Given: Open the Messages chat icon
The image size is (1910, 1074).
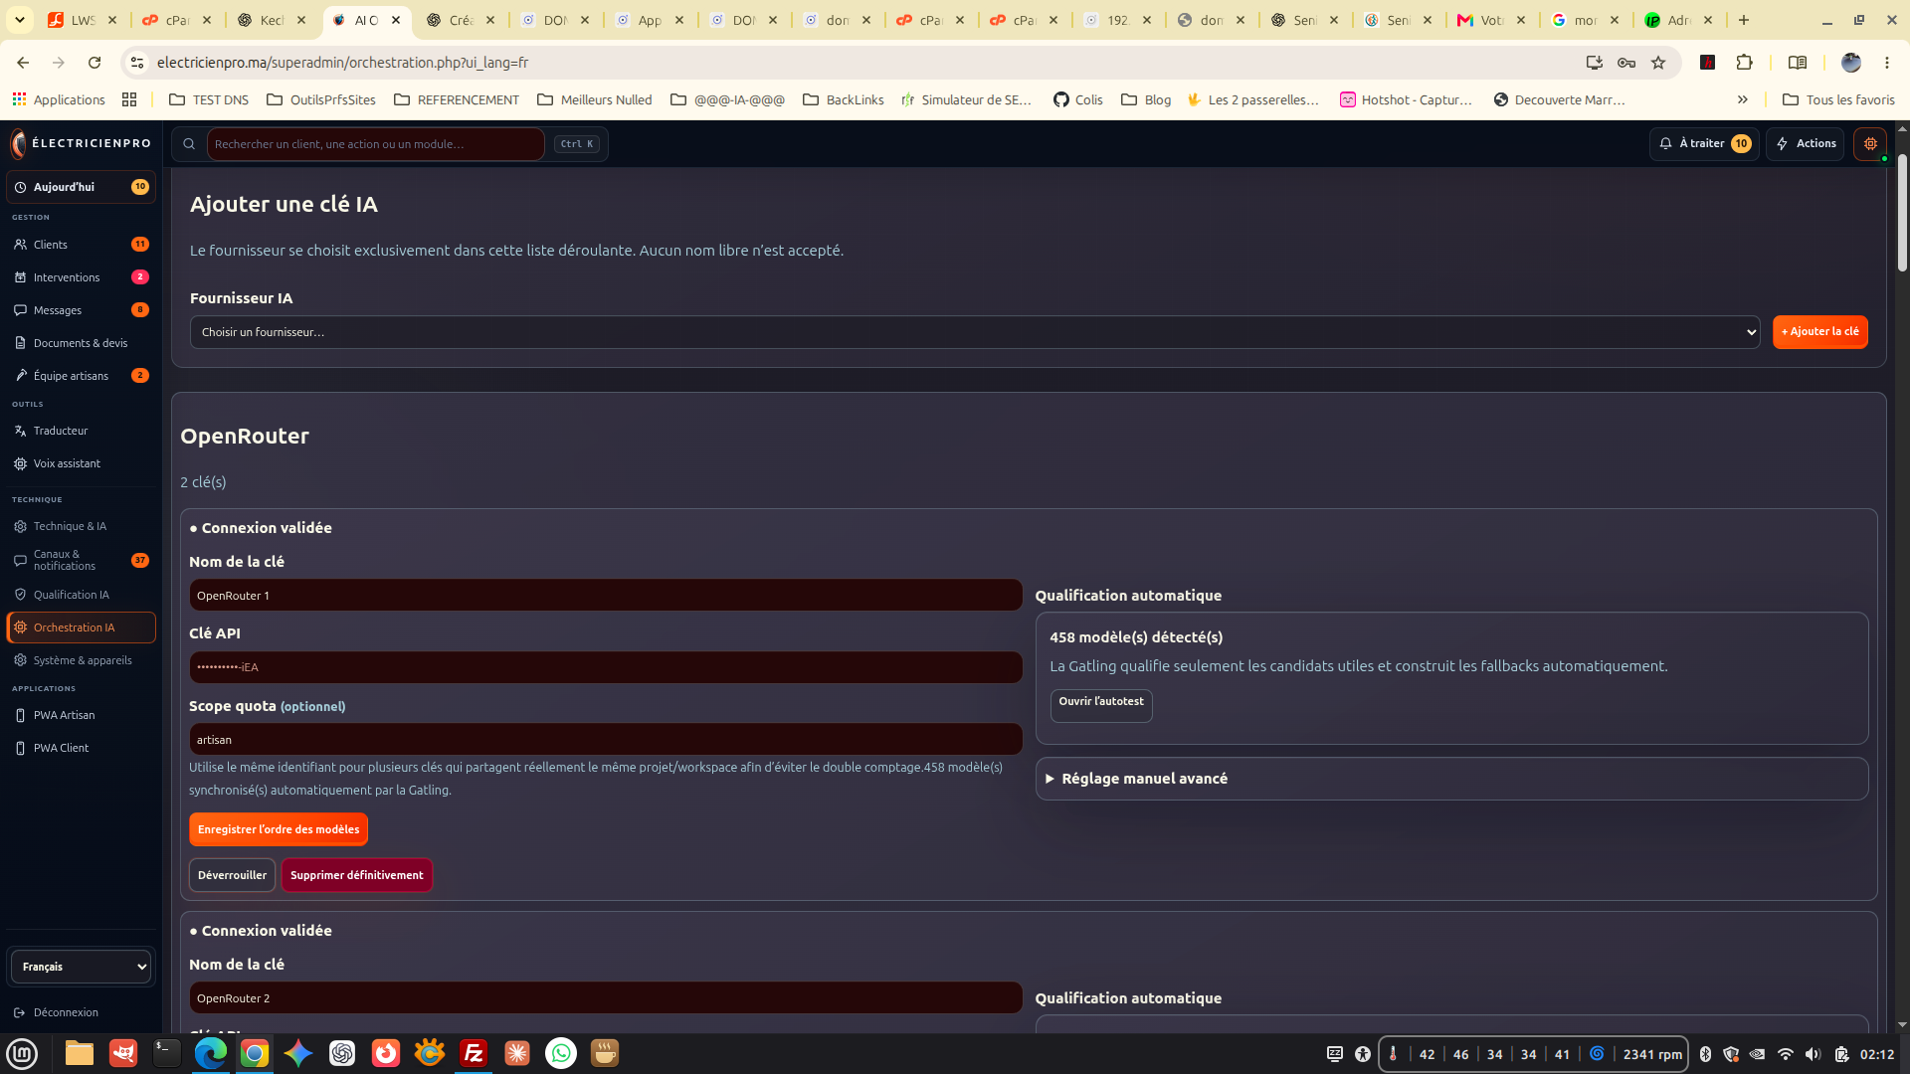Looking at the screenshot, I should [20, 310].
